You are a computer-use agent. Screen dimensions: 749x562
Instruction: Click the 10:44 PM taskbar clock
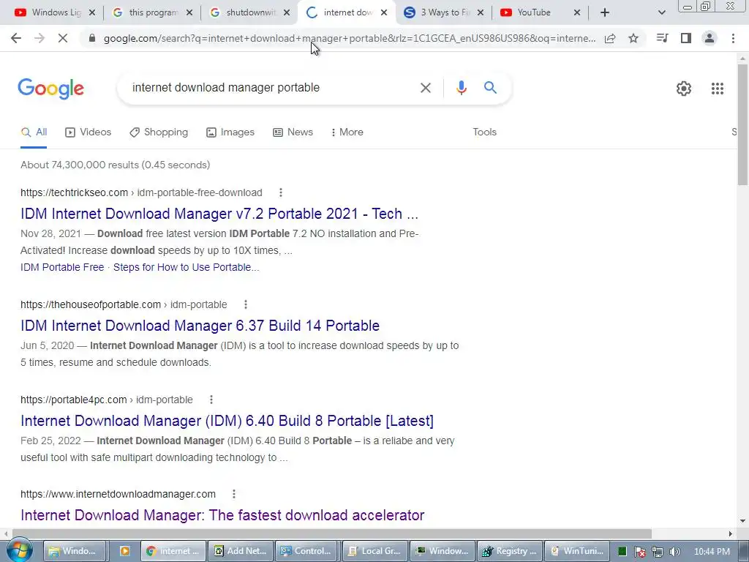pyautogui.click(x=712, y=552)
